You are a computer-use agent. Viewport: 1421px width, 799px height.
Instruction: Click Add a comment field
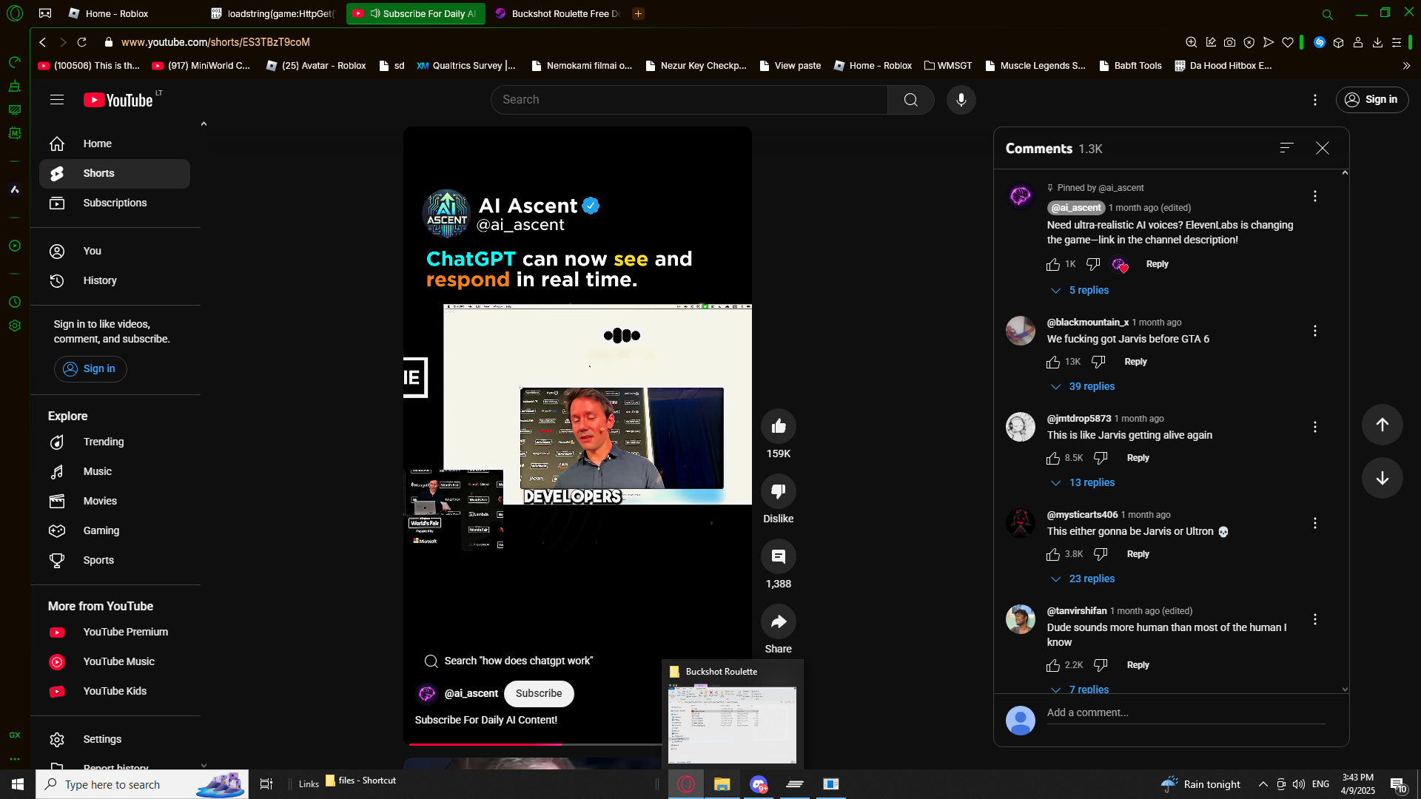coord(1186,712)
